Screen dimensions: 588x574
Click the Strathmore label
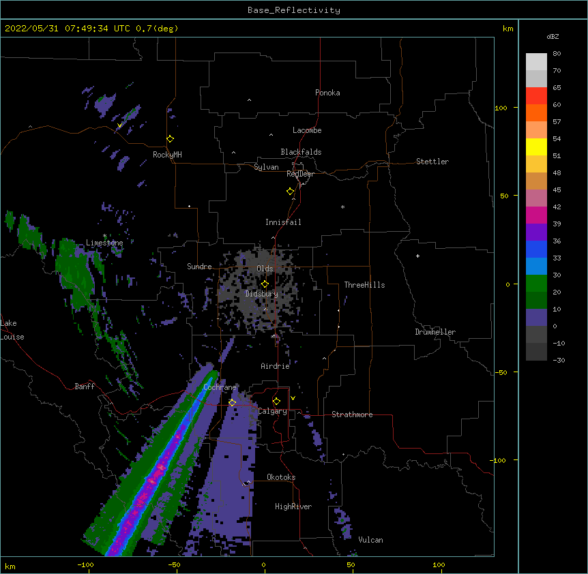click(352, 414)
